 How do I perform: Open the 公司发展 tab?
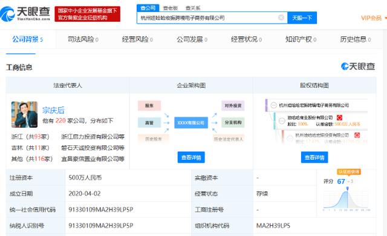(192, 39)
